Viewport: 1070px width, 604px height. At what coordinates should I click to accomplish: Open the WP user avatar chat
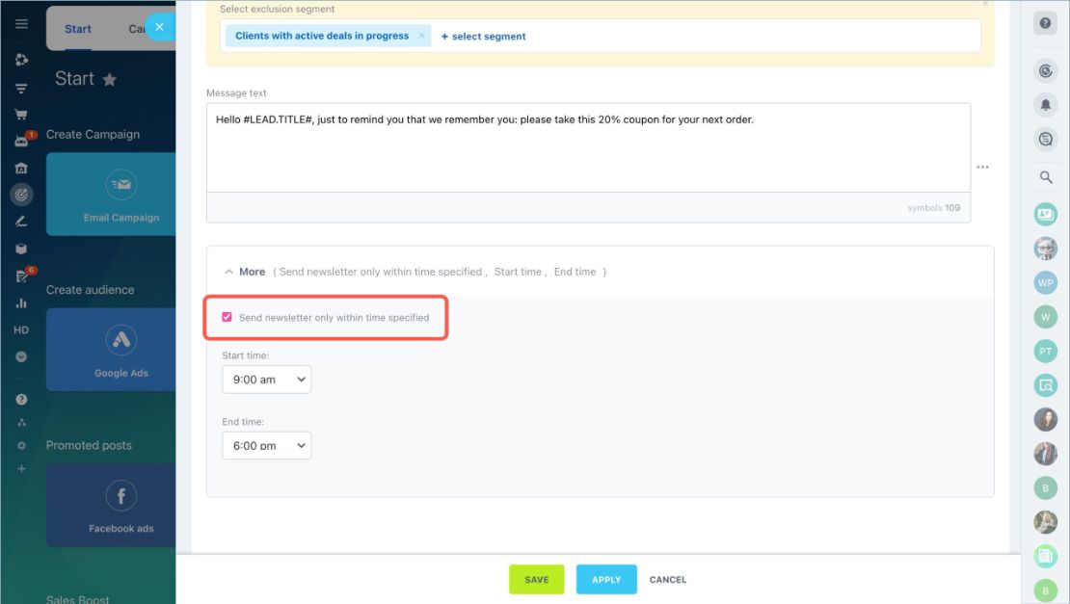[x=1045, y=283]
